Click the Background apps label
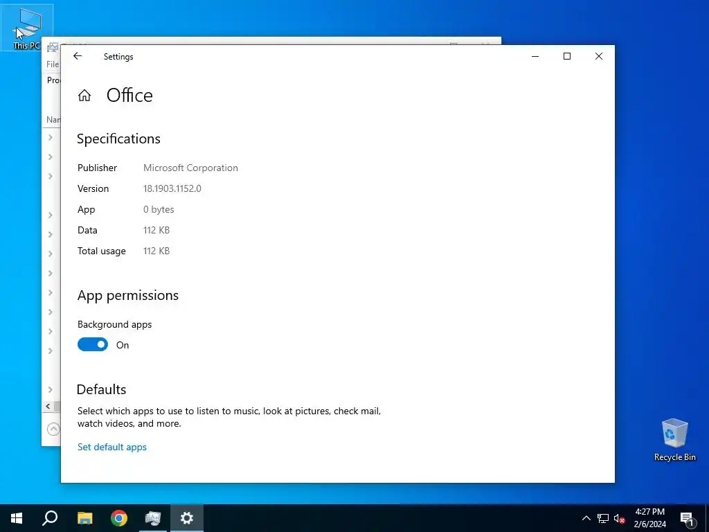The height and width of the screenshot is (532, 709). point(114,324)
